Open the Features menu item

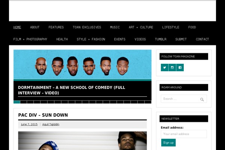coord(56,27)
